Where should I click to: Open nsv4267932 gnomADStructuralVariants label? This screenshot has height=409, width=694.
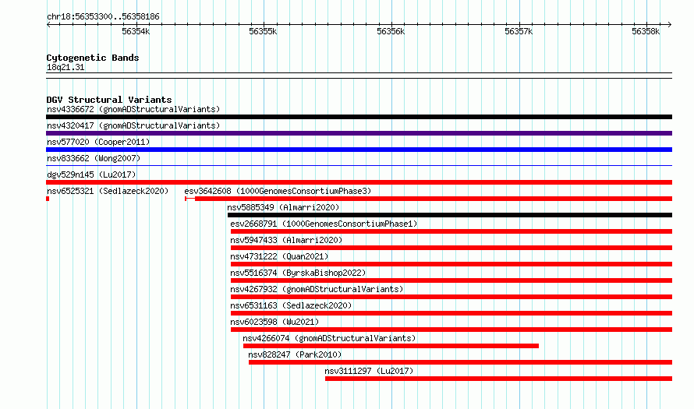click(317, 289)
